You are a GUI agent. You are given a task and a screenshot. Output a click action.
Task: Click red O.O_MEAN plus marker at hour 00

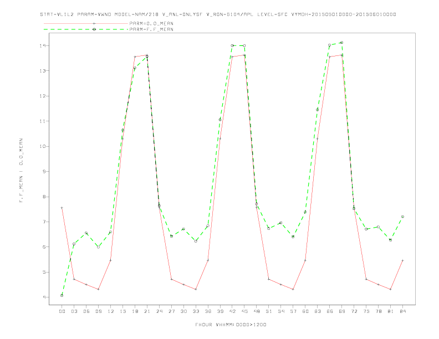pos(62,208)
